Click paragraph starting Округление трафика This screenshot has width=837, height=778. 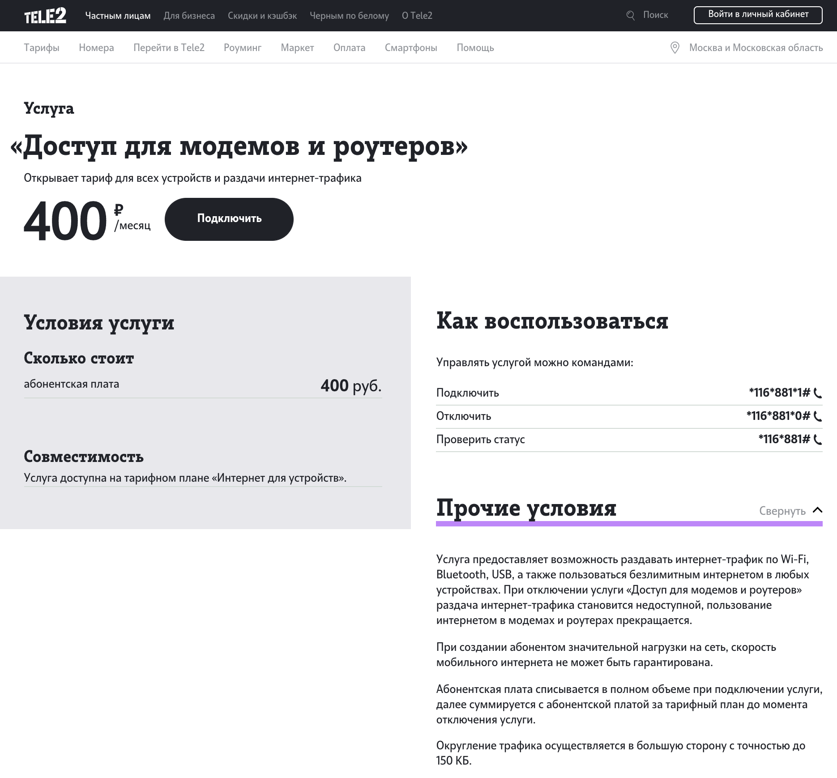621,753
